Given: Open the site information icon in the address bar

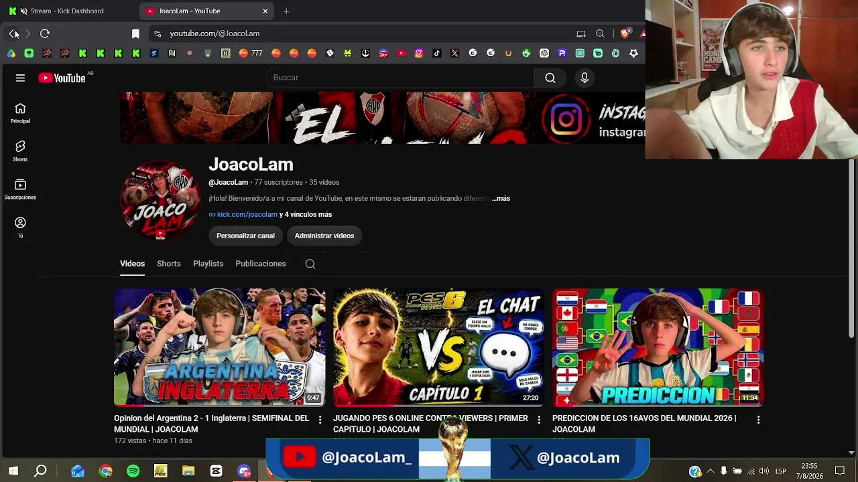Looking at the screenshot, I should pyautogui.click(x=158, y=33).
